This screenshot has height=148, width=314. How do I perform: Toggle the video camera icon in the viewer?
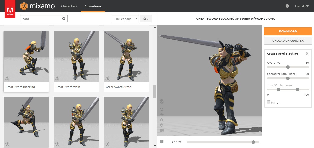pyautogui.click(x=162, y=130)
